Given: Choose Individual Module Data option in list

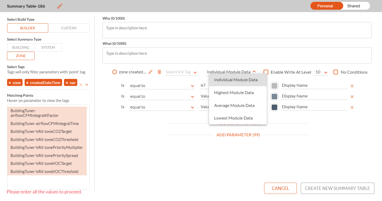Looking at the screenshot, I should click(238, 80).
